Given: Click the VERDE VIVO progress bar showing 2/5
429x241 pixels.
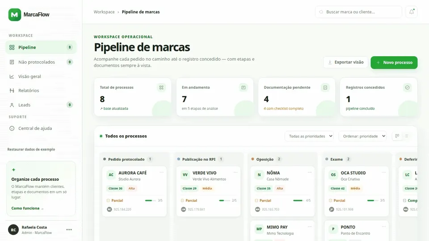Looking at the screenshot, I should coord(224,200).
